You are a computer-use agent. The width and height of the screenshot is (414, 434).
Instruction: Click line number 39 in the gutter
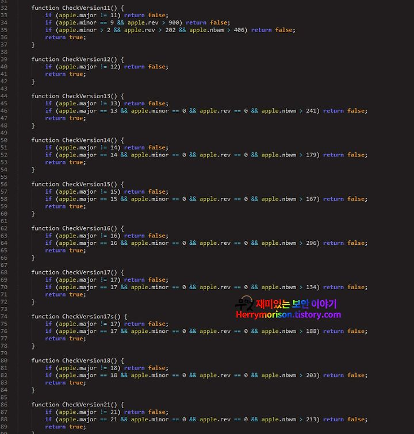[x=4, y=59]
